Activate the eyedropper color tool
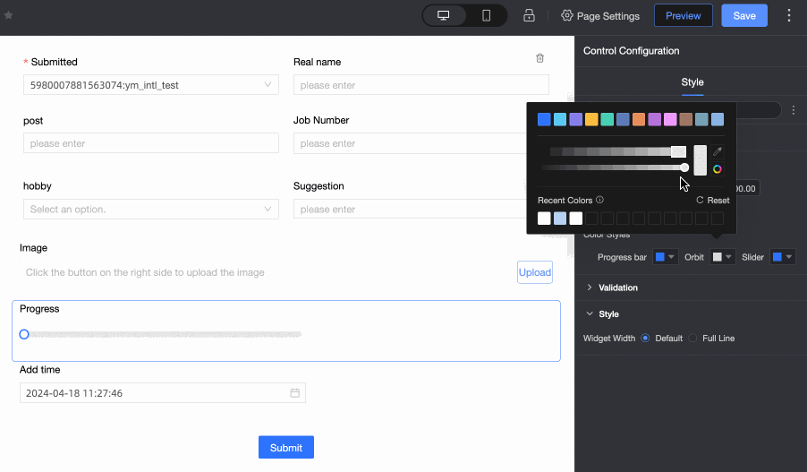This screenshot has width=807, height=472. pos(718,151)
